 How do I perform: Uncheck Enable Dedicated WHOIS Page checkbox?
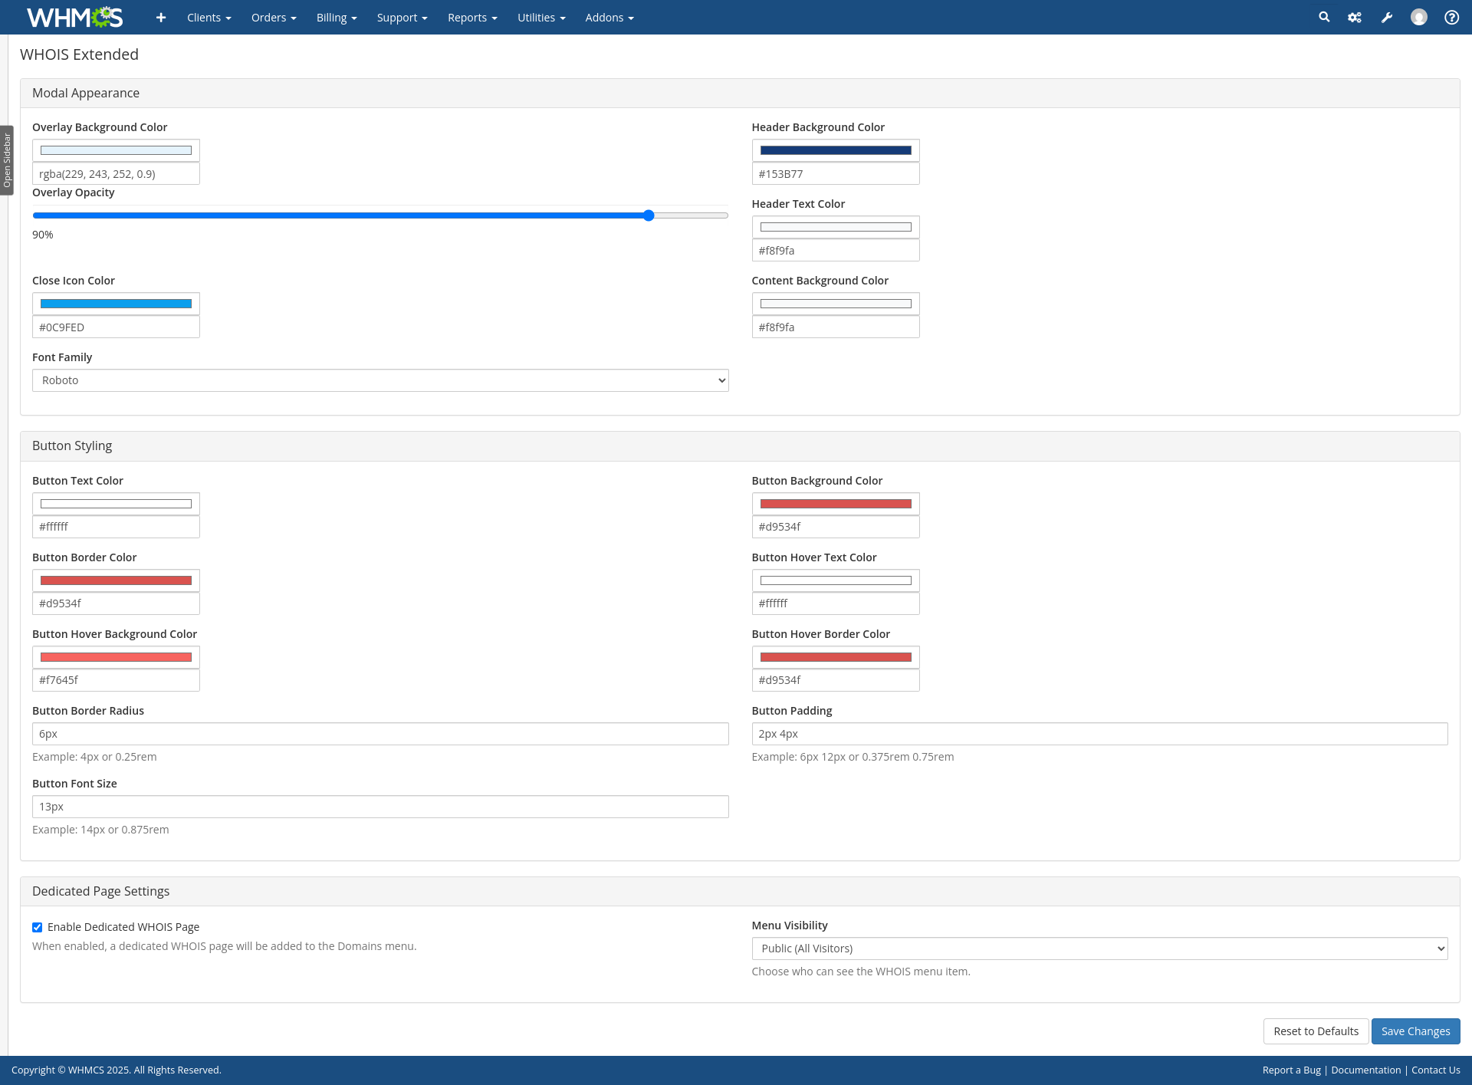38,927
